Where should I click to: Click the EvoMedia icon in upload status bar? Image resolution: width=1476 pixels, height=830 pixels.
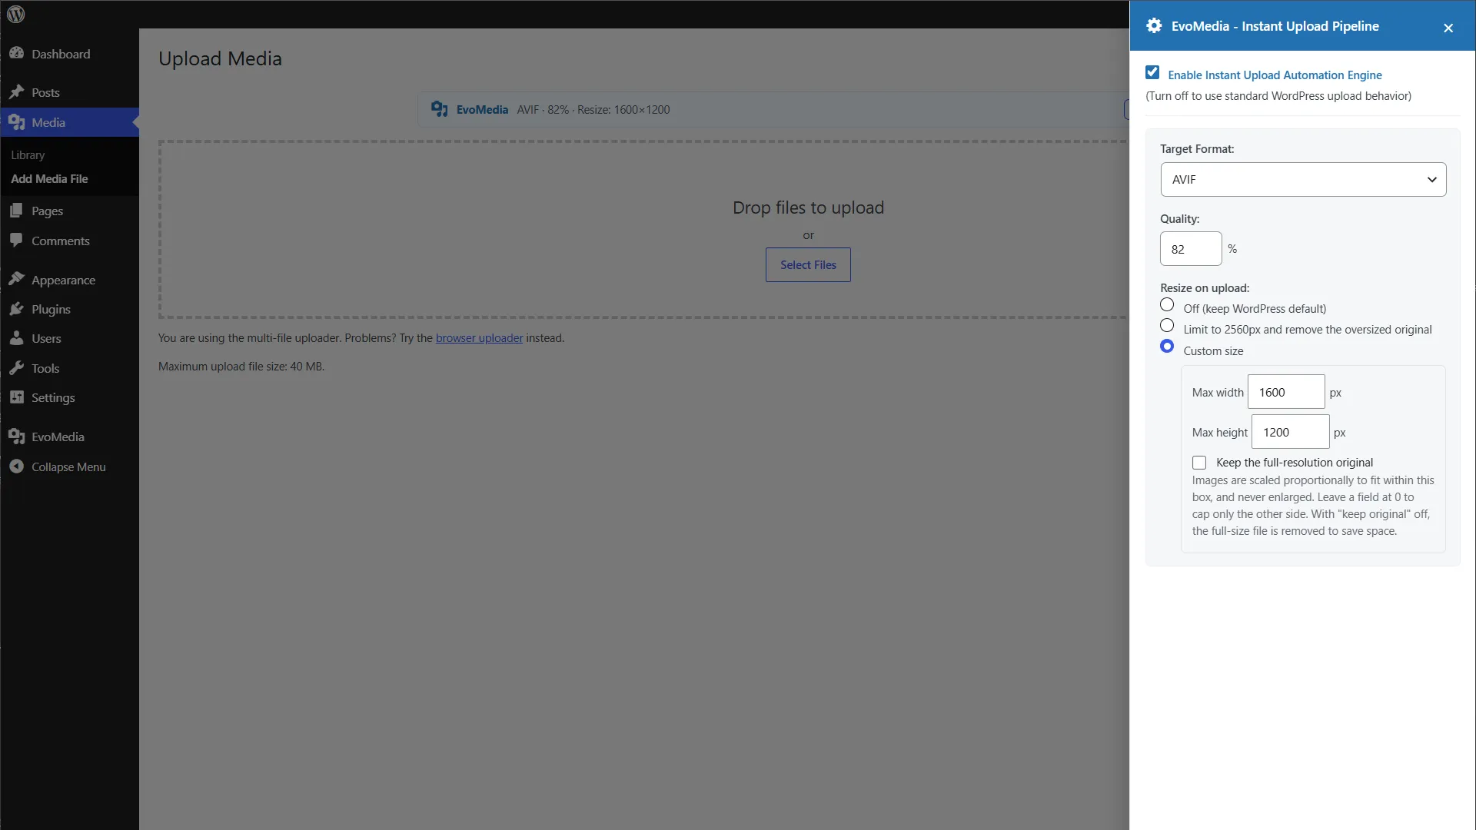coord(440,109)
